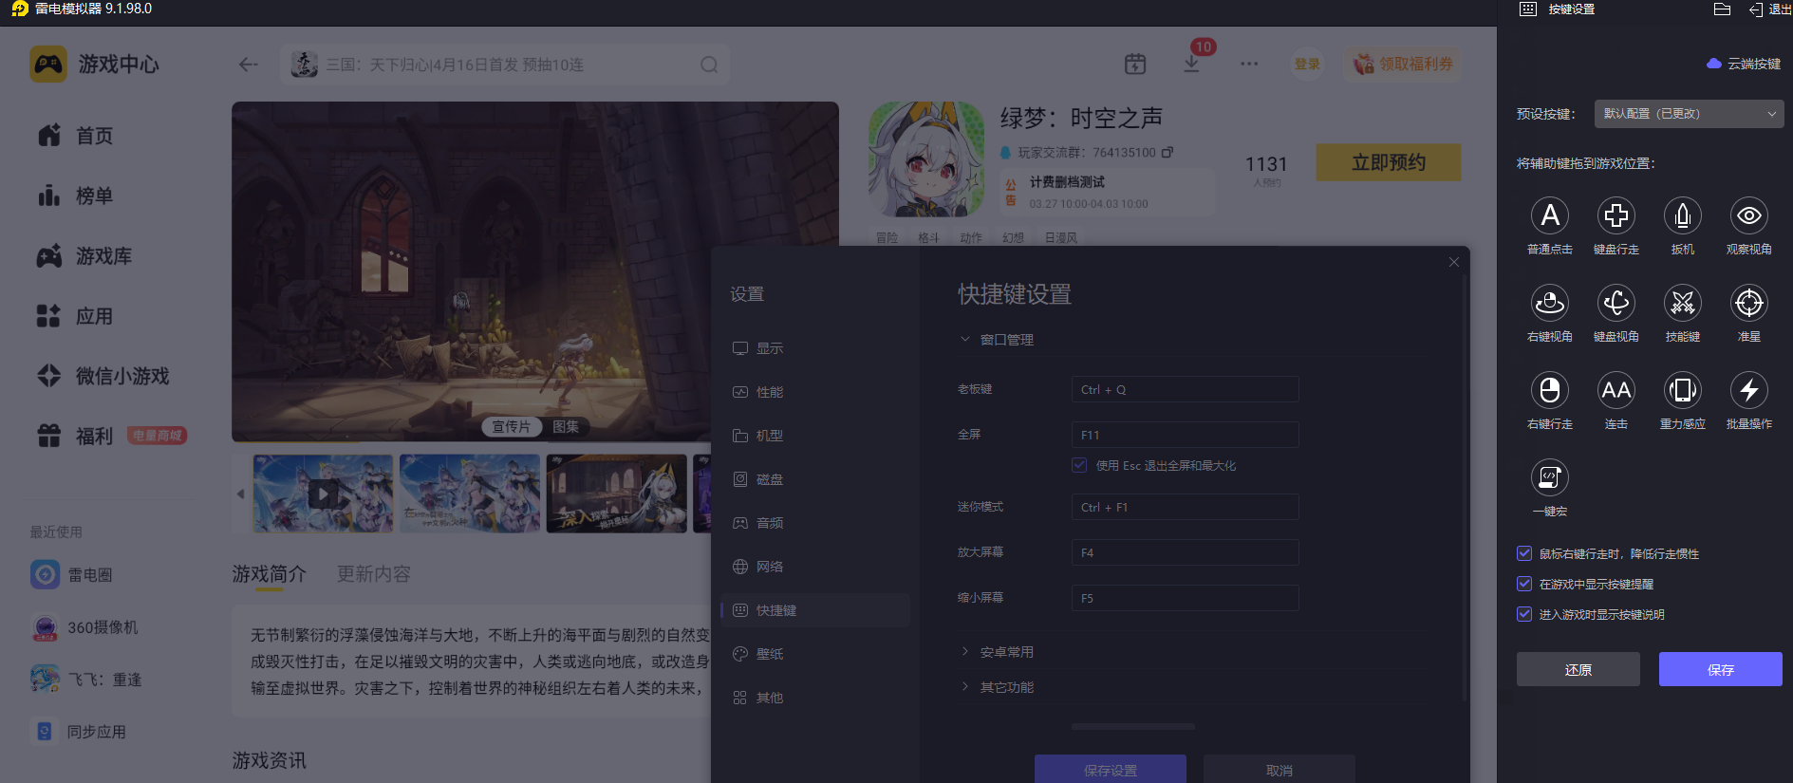Viewport: 1793px width, 783px height.
Task: Click the 老板键 Ctrl + Q shortcut field
Action: pyautogui.click(x=1186, y=390)
